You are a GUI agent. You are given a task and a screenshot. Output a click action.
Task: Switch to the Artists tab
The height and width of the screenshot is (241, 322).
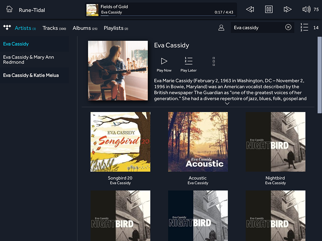[x=25, y=28]
